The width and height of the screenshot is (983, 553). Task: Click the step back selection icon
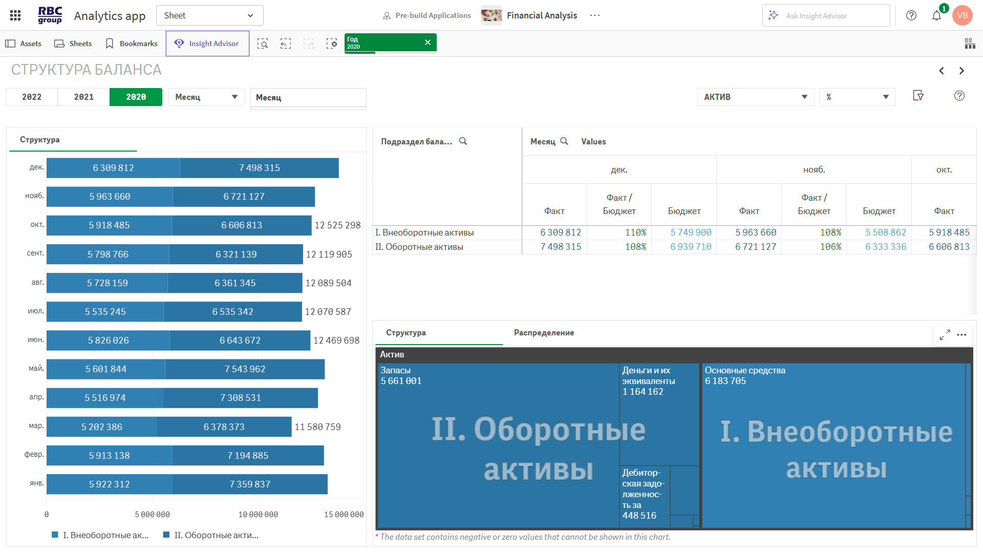coord(286,44)
